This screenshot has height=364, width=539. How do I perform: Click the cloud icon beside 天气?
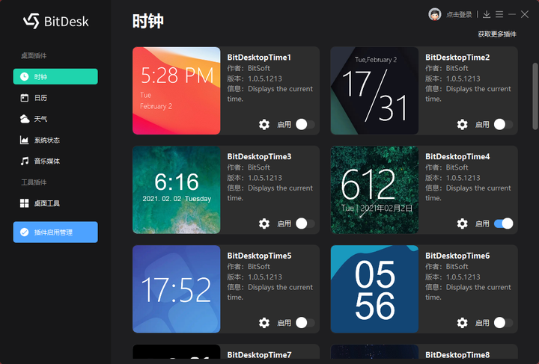tap(25, 119)
